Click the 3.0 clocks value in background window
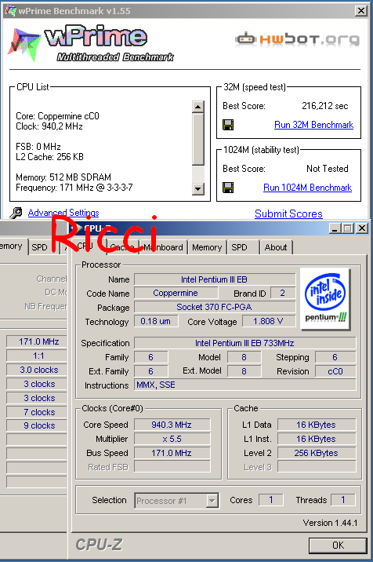 point(38,370)
